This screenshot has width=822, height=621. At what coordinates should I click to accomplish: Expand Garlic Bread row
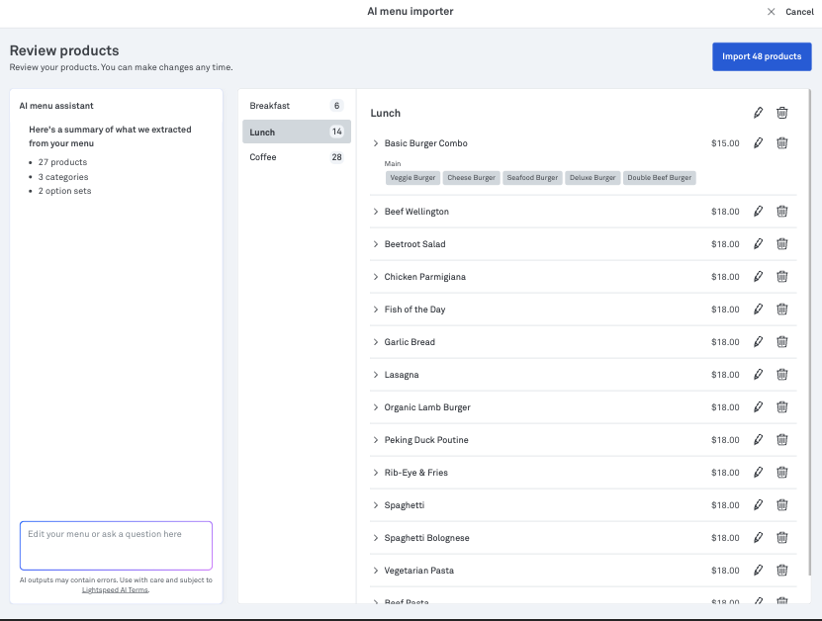(x=375, y=342)
